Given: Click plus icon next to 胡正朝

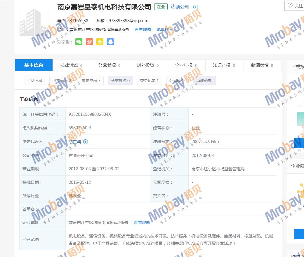Looking at the screenshot, I should click(86, 142).
